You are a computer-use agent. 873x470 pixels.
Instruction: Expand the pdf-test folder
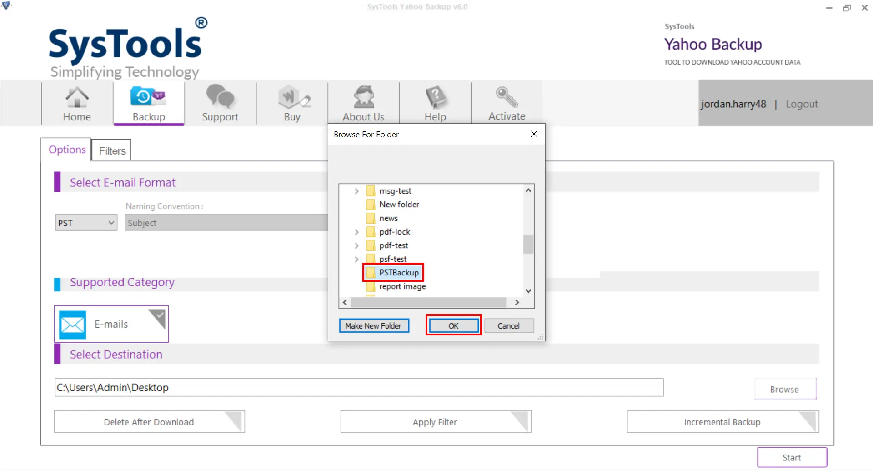(356, 245)
